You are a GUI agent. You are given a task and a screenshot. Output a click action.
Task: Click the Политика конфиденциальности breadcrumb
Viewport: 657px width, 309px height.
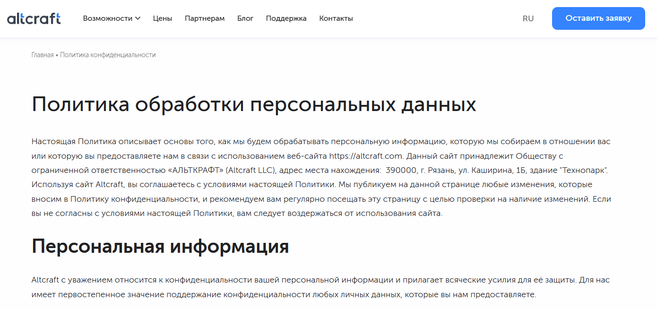tap(108, 55)
